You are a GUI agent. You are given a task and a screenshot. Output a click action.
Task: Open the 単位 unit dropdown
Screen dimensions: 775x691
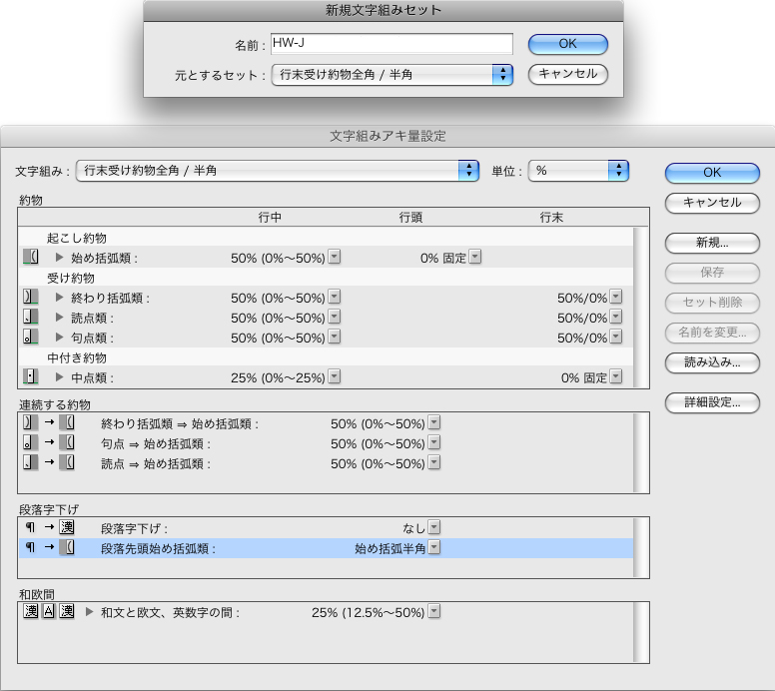click(x=578, y=171)
